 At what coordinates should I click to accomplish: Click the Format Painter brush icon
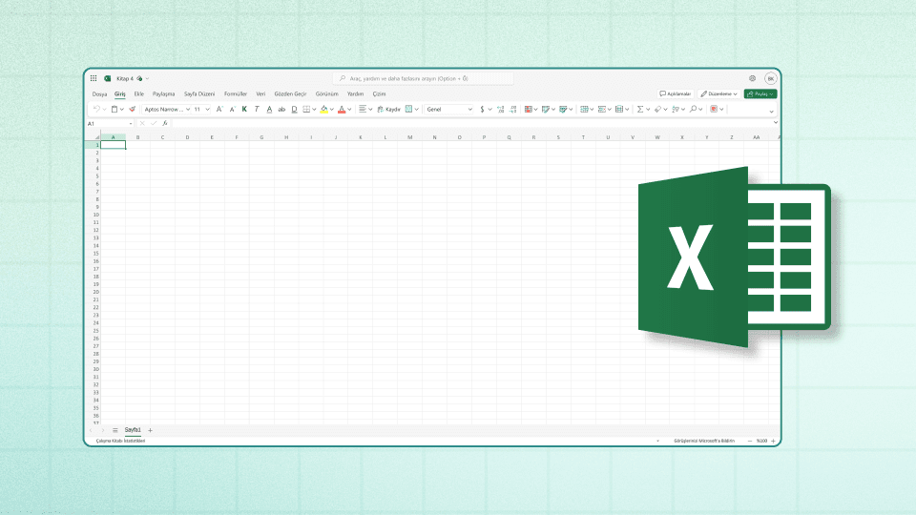(133, 110)
